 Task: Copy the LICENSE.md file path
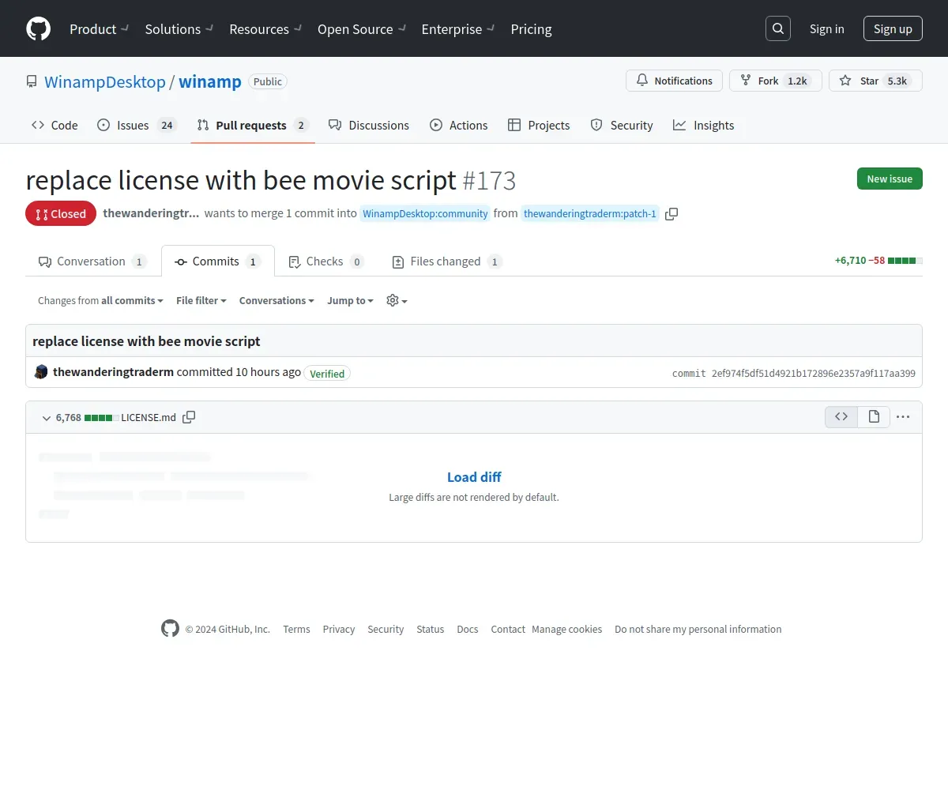[x=189, y=417]
